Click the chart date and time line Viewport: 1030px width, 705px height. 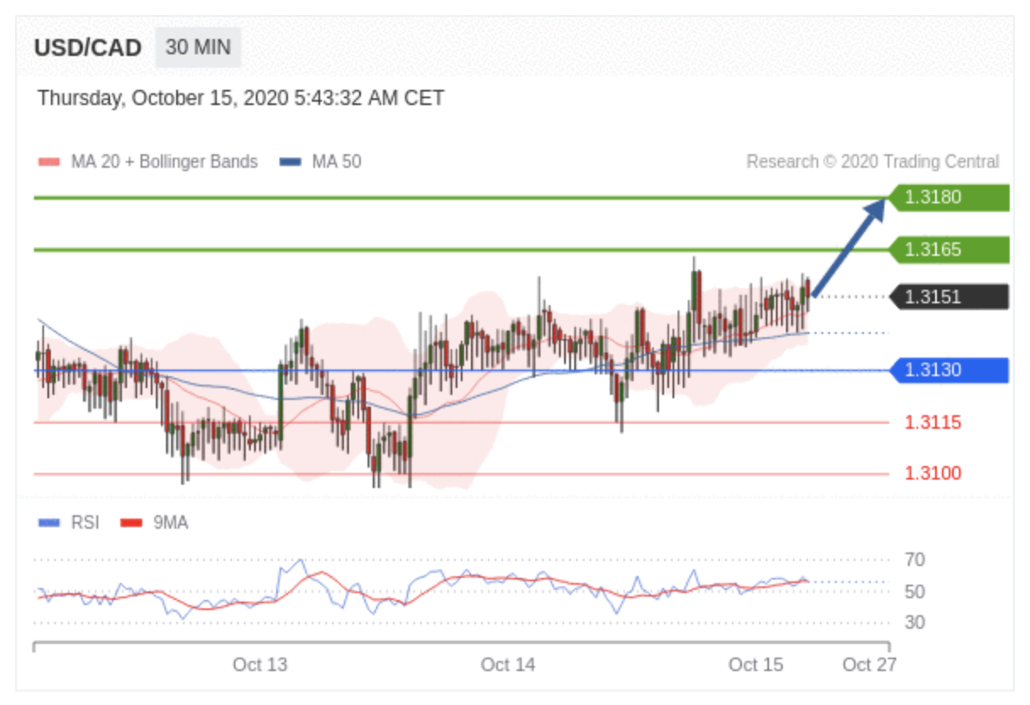(x=241, y=98)
